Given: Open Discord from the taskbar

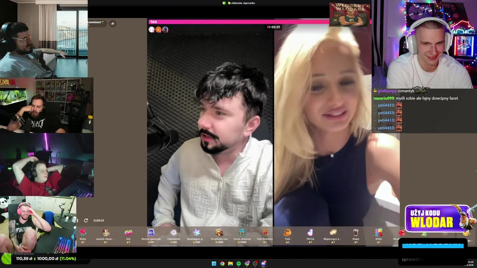Looking at the screenshot, I should (x=263, y=264).
